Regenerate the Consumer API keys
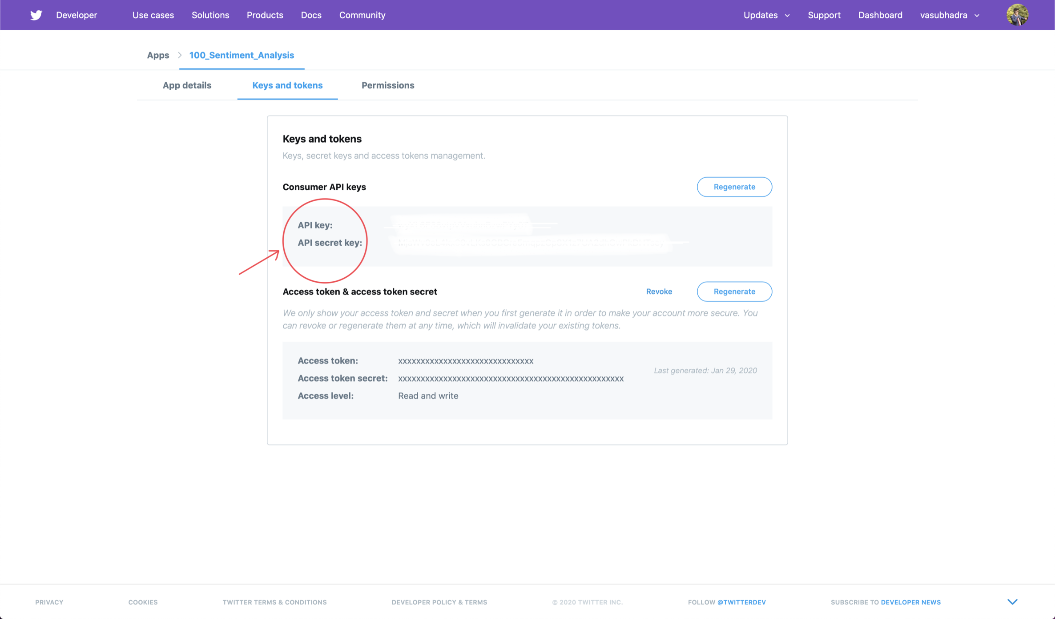1055x619 pixels. [734, 187]
